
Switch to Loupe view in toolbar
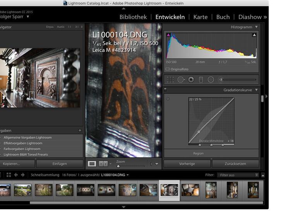pyautogui.click(x=92, y=164)
